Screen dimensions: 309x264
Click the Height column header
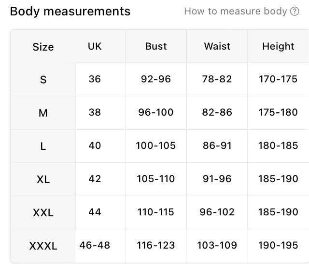278,46
